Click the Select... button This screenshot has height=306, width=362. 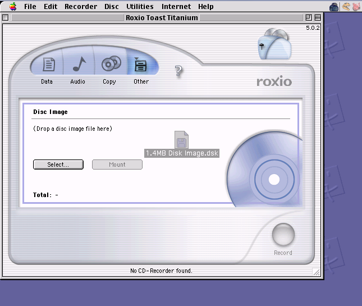(58, 165)
